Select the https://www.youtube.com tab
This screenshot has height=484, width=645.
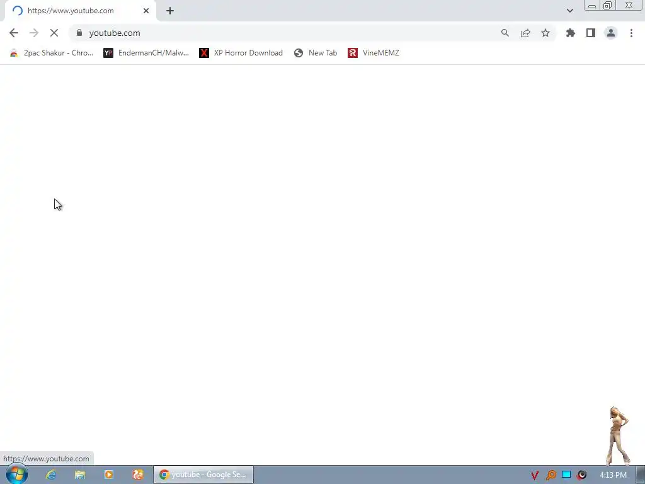click(80, 11)
